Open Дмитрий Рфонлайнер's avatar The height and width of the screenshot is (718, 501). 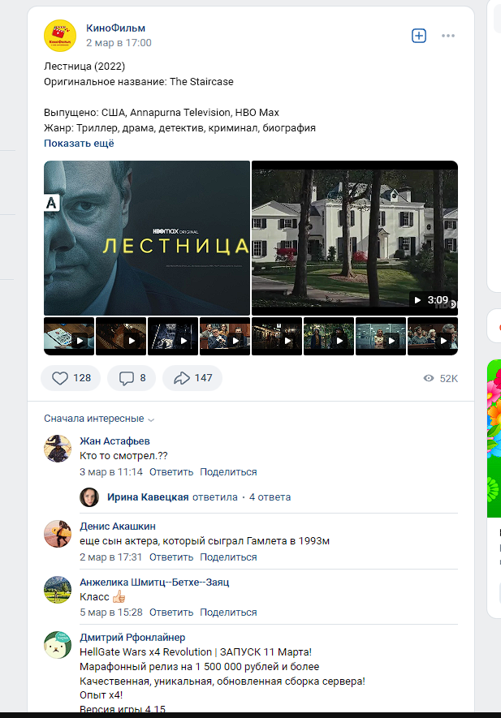pos(58,645)
